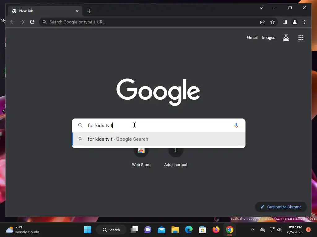The image size is (317, 237).
Task: Open Windows Start menu
Action: (x=88, y=230)
